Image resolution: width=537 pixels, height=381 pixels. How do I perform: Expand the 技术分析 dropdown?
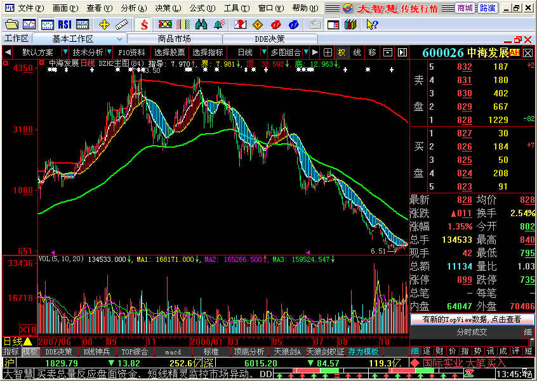click(x=90, y=52)
